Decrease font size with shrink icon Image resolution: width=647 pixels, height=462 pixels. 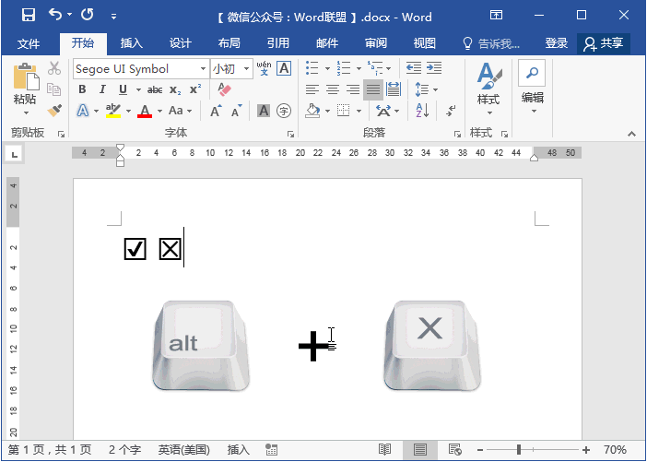pos(237,111)
